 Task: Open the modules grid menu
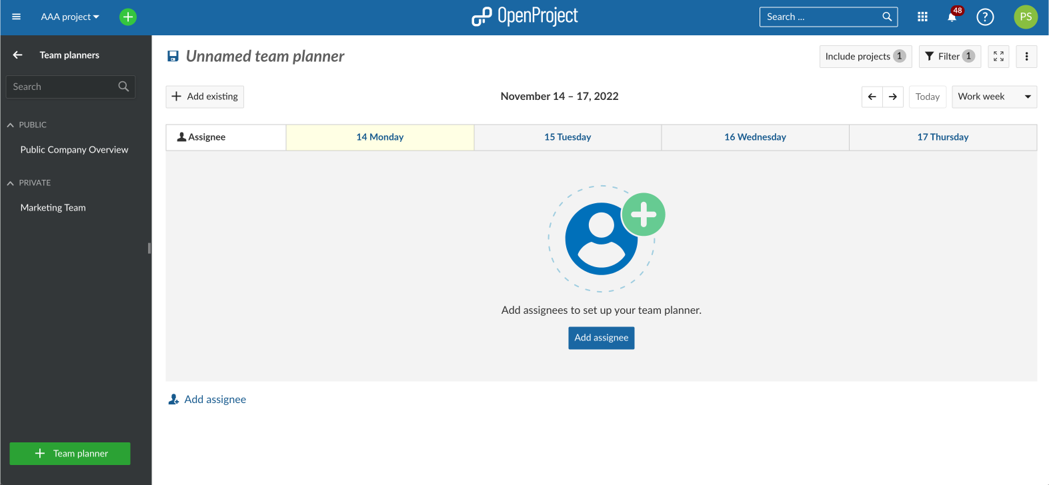click(x=922, y=17)
